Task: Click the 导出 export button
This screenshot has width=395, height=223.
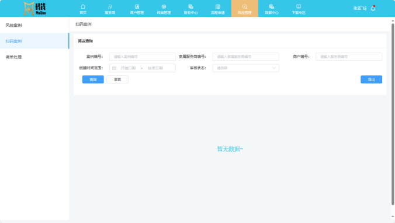Action: tap(371, 79)
